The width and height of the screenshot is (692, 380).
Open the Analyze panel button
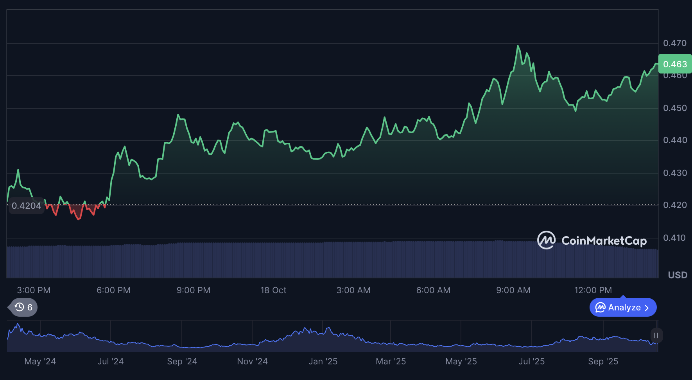[x=623, y=308]
